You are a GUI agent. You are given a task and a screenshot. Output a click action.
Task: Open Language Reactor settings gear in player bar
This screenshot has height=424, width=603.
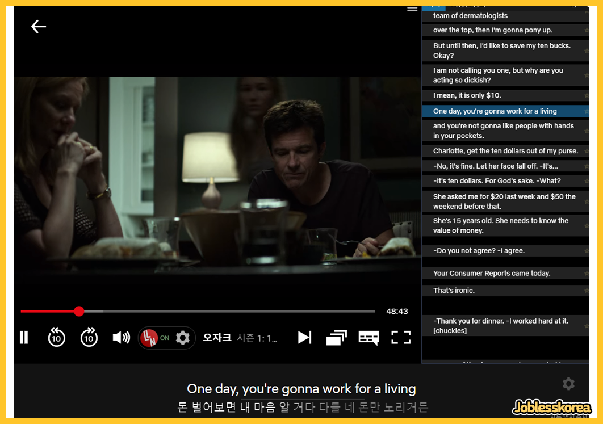[183, 338]
